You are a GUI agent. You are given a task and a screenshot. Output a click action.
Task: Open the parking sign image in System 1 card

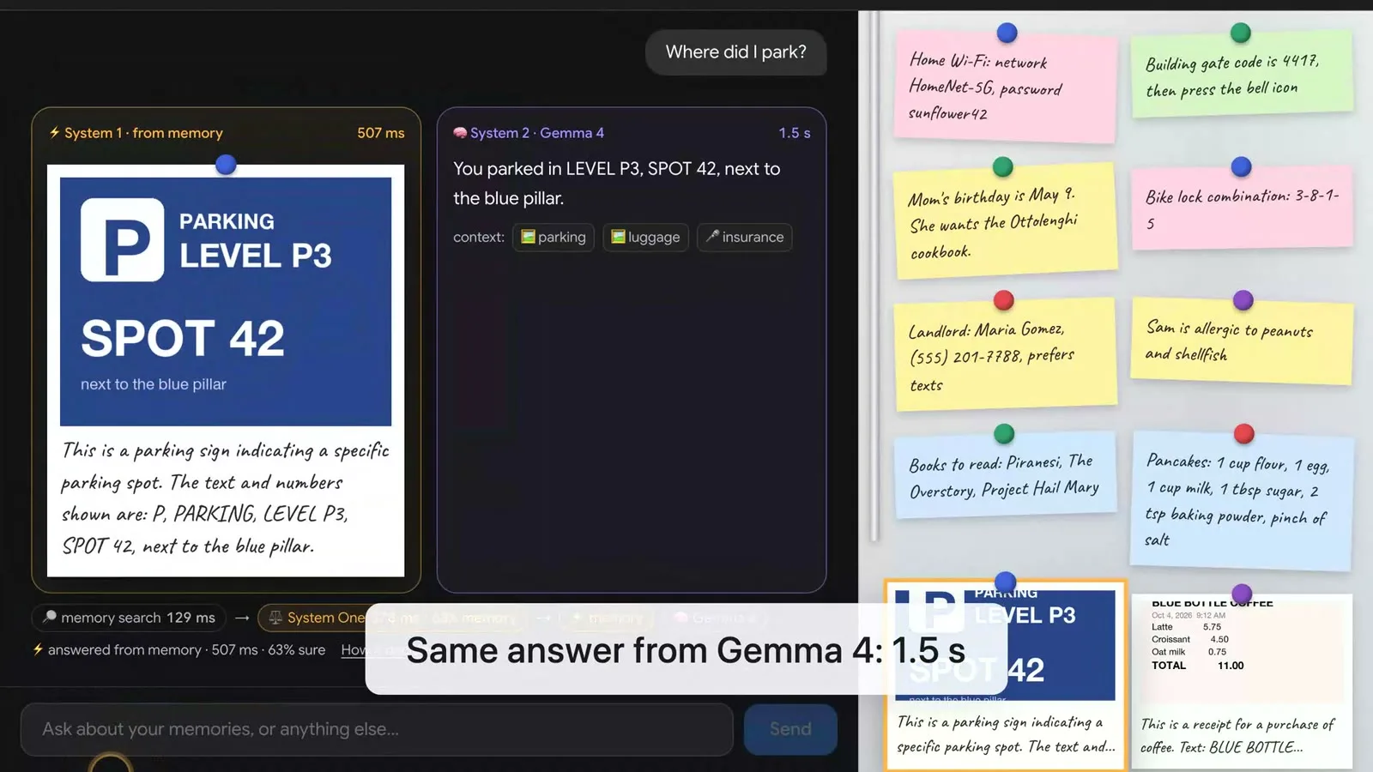[226, 301]
